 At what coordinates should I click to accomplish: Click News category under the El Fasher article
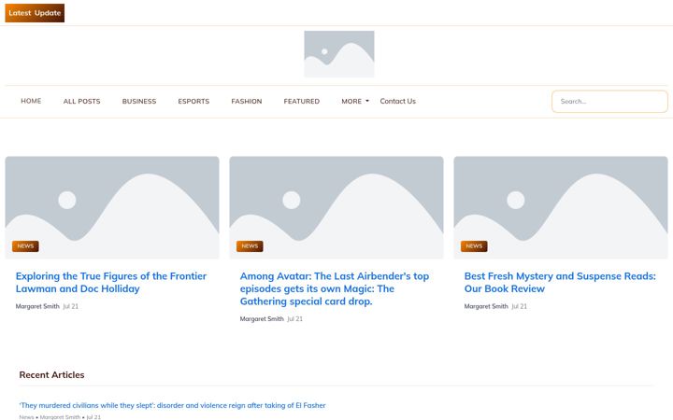[x=26, y=417]
